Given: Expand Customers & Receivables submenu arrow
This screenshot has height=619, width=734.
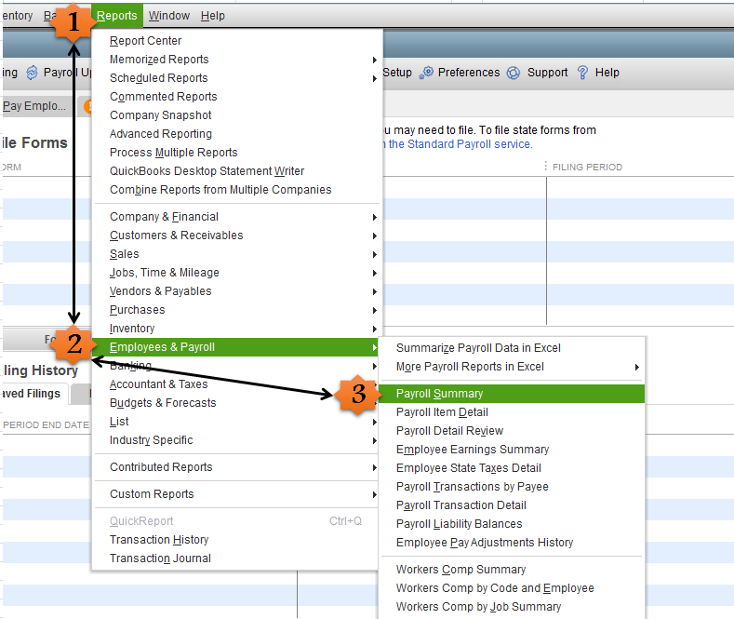Looking at the screenshot, I should click(x=375, y=236).
